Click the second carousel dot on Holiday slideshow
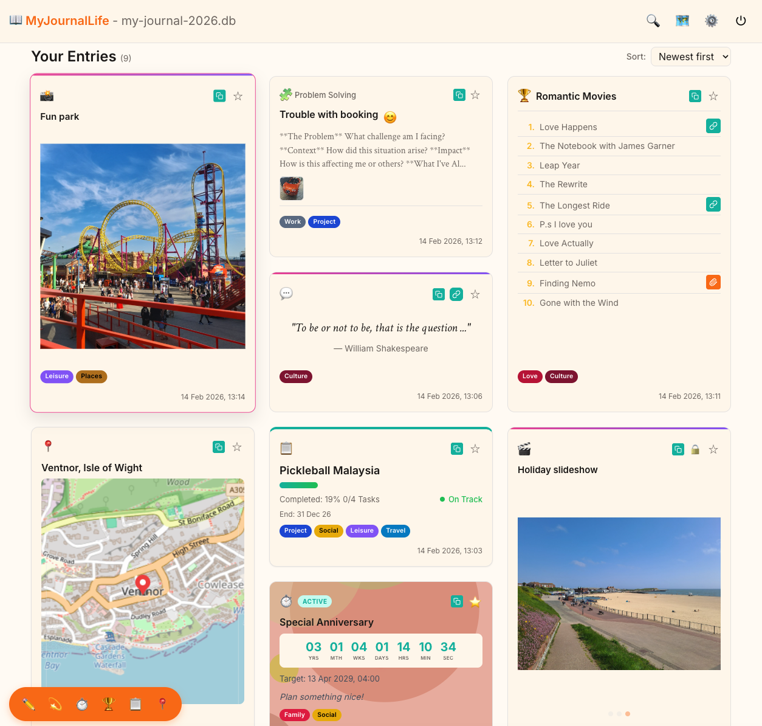762x726 pixels. 619,714
